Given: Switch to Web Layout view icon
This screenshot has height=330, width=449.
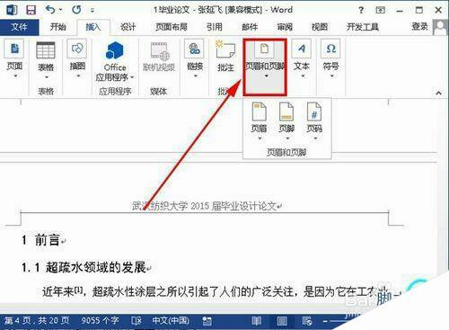Looking at the screenshot, I should [x=307, y=321].
